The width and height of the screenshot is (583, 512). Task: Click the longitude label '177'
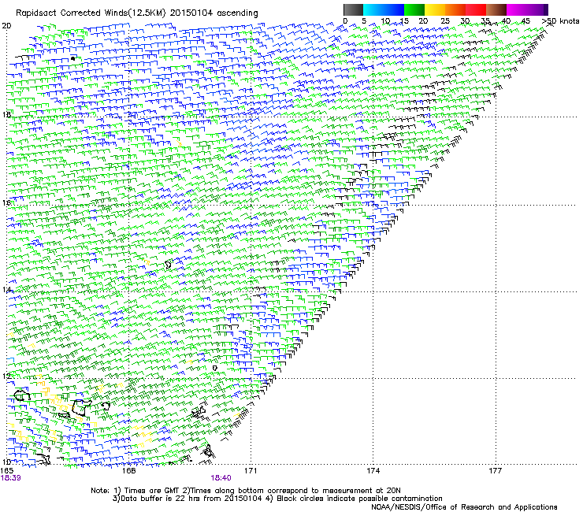pos(496,471)
